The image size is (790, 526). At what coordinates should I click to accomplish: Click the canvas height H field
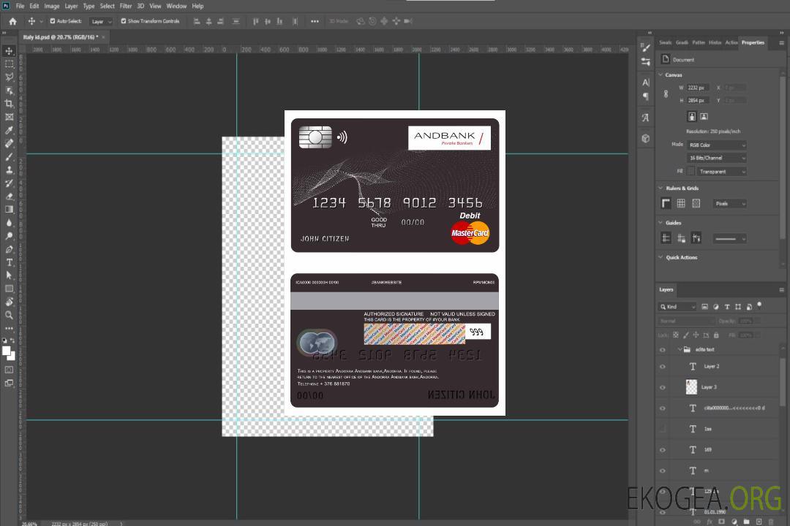click(x=698, y=101)
